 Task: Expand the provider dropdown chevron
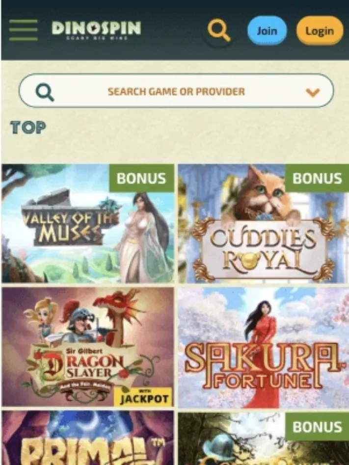click(313, 92)
